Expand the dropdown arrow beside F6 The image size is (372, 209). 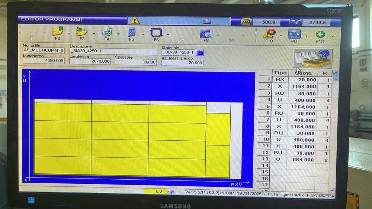pyautogui.click(x=168, y=35)
